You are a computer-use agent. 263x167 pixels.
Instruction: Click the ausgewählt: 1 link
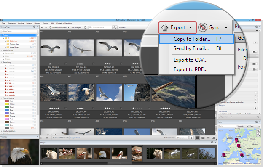coord(75,138)
